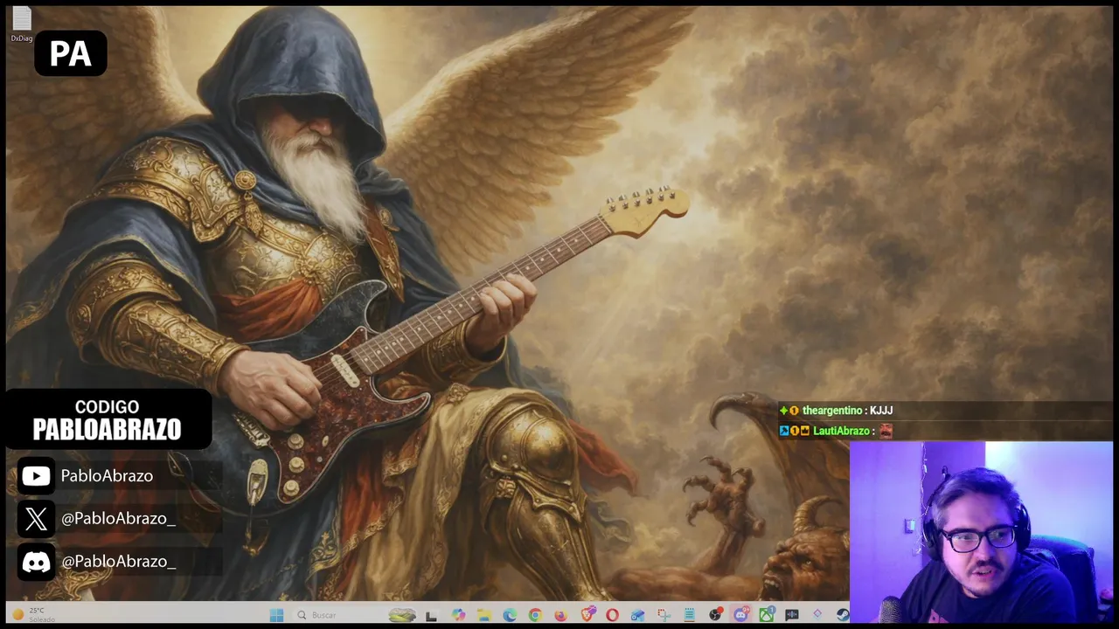Open File Explorer from the taskbar
Viewport: 1119px width, 629px height.
pyautogui.click(x=484, y=615)
